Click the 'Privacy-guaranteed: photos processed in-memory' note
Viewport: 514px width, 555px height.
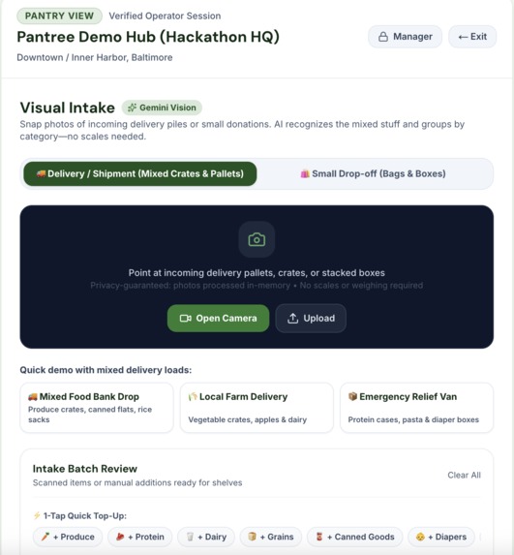click(257, 286)
